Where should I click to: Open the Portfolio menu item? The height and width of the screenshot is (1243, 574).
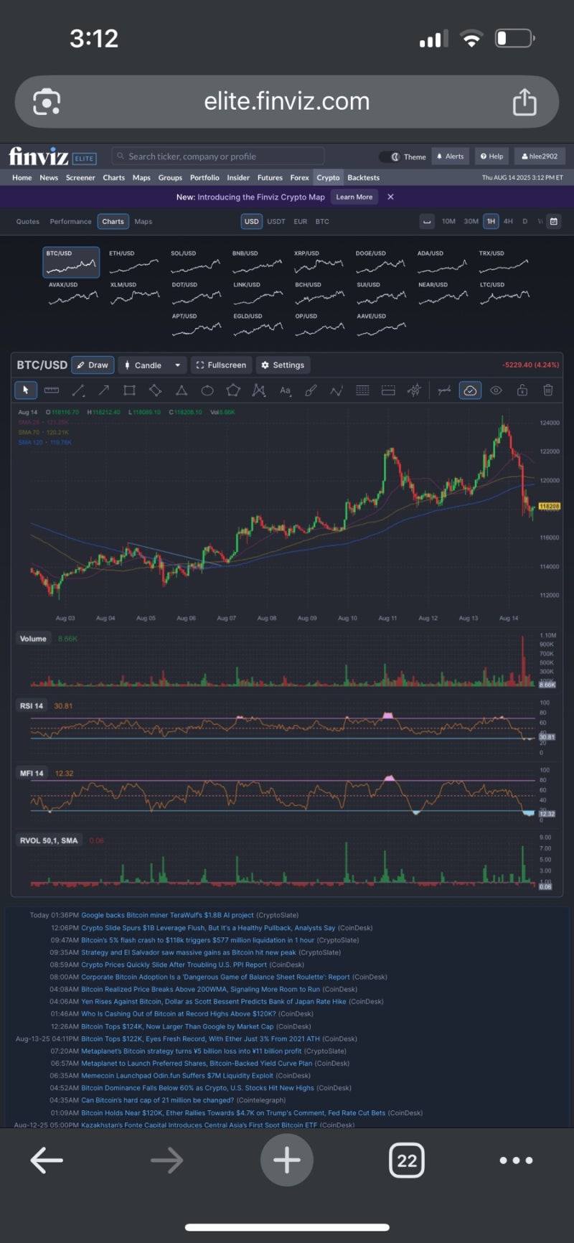204,178
